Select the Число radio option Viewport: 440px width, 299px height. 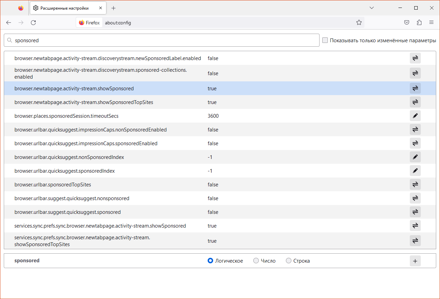click(256, 261)
